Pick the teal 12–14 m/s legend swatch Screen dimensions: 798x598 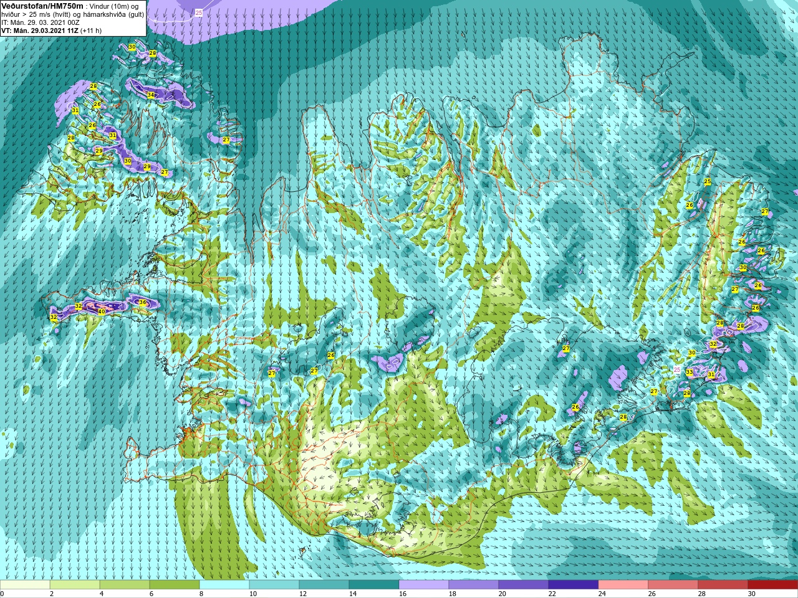(324, 584)
